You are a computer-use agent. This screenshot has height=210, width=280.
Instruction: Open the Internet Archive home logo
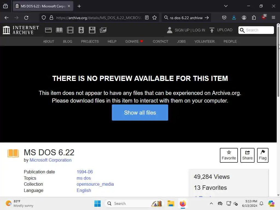pyautogui.click(x=21, y=30)
